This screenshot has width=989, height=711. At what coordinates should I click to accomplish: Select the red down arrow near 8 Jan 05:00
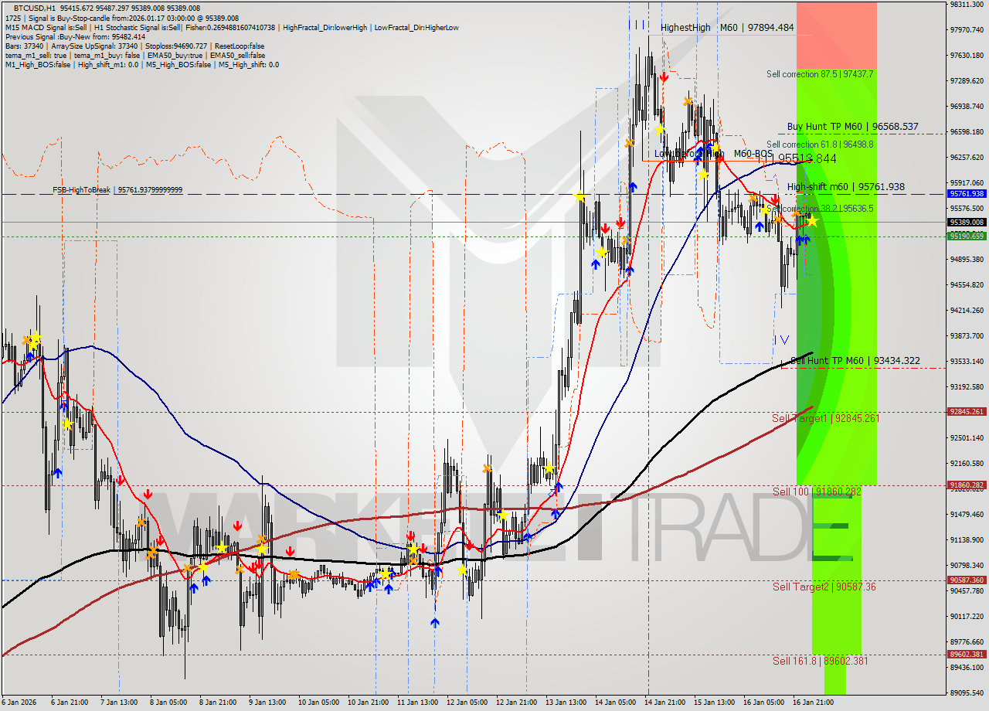(x=148, y=493)
